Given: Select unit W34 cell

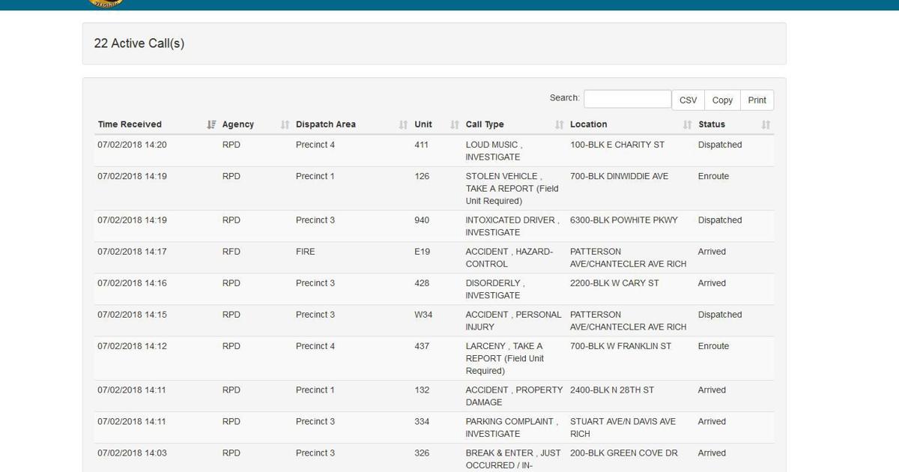Looking at the screenshot, I should tap(423, 315).
